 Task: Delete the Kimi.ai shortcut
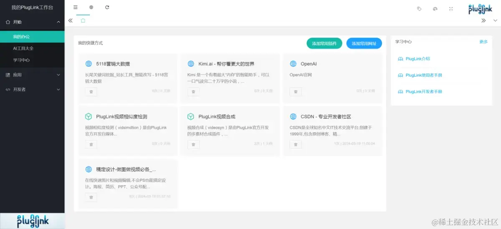(193, 92)
